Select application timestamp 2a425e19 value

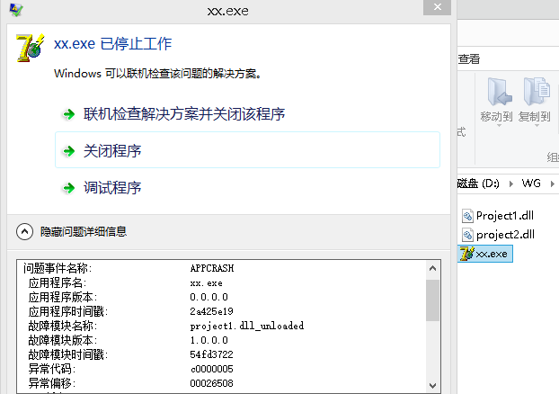point(211,311)
